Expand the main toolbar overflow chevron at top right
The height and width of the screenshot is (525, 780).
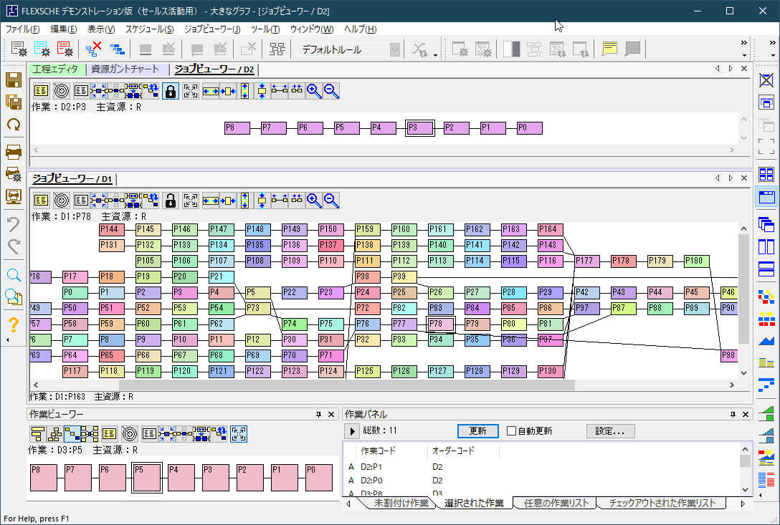(744, 43)
